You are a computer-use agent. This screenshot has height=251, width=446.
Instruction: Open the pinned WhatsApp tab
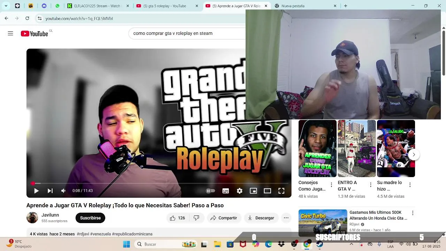(57, 6)
